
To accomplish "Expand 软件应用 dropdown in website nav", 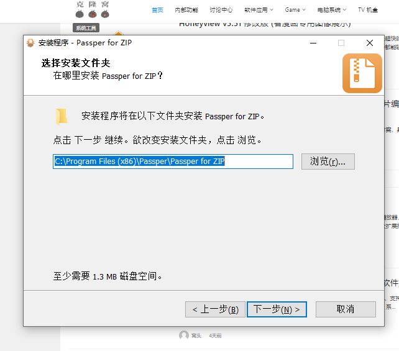I will pyautogui.click(x=259, y=10).
